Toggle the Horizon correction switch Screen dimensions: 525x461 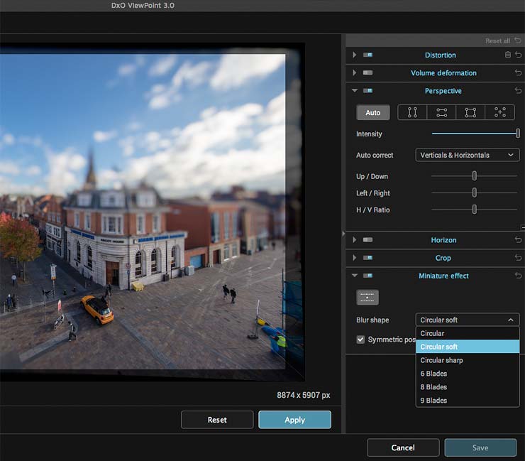pos(367,239)
